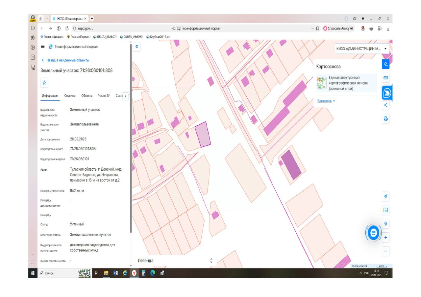This screenshot has width=421, height=297.
Task: Bookmark this page in the address bar
Action: click(317, 29)
